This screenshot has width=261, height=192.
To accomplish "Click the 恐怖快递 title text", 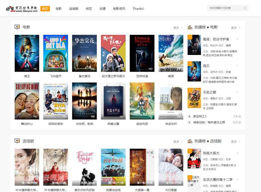I will 142,76.
